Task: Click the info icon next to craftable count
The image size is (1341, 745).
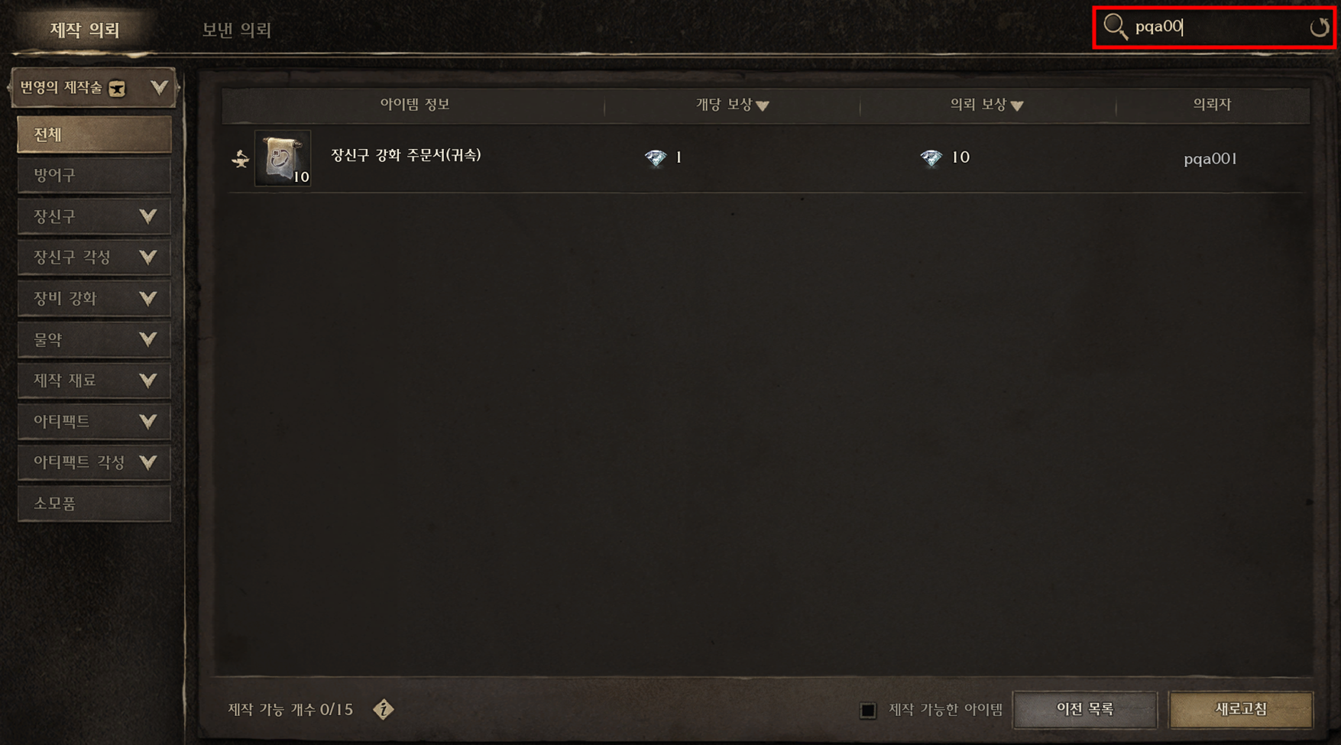Action: (x=384, y=709)
